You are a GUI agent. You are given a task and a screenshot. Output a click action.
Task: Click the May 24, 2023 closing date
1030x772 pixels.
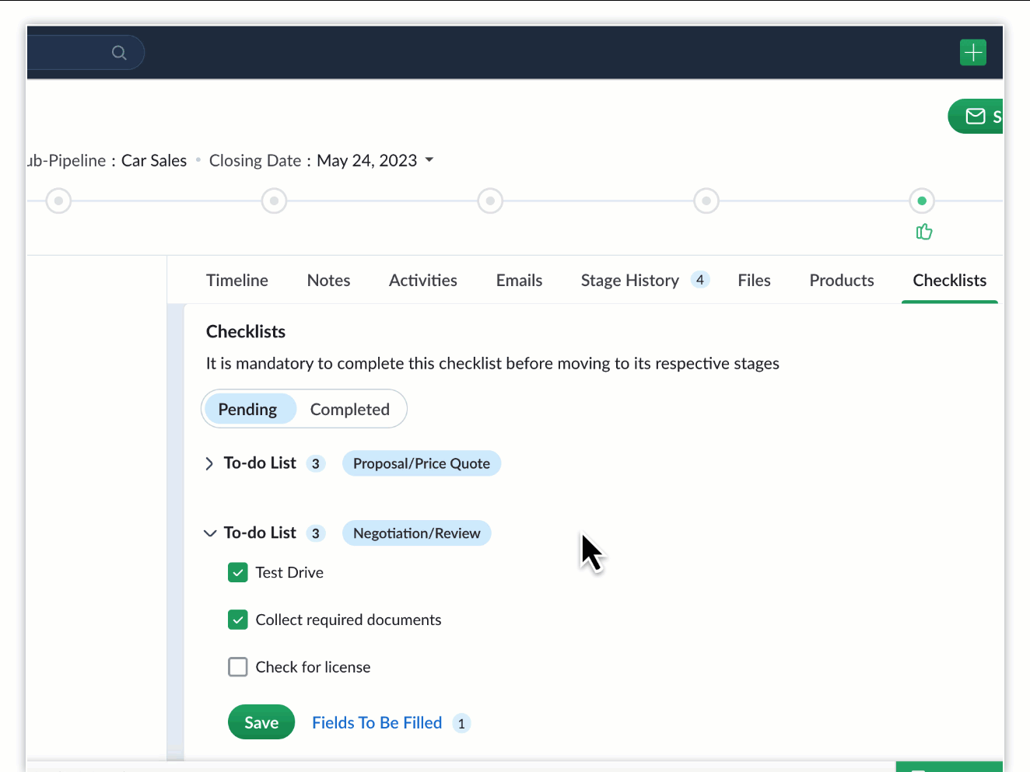click(367, 160)
